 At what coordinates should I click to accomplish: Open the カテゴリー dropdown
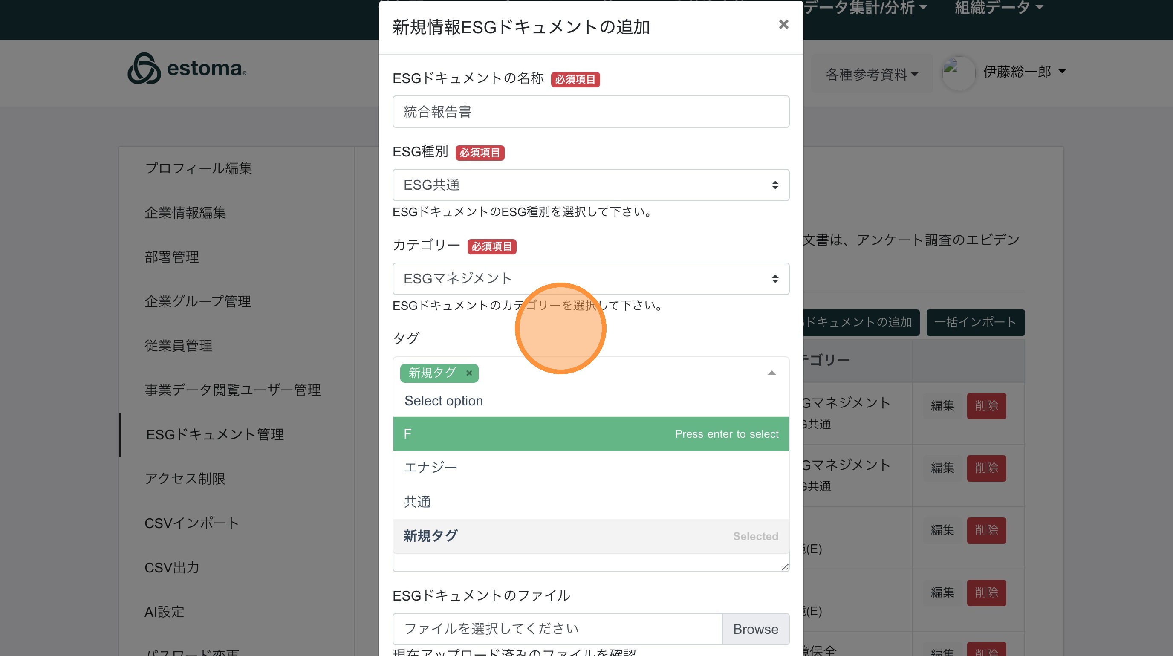pyautogui.click(x=591, y=279)
